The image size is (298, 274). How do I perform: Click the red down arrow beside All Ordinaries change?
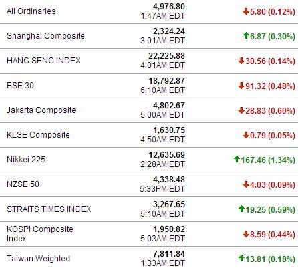pyautogui.click(x=246, y=11)
